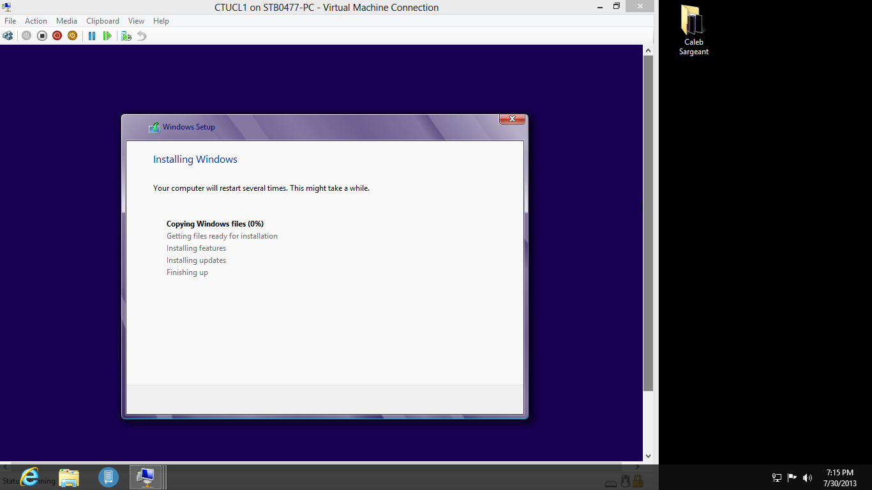Click the Virtual Machine Connection title bar icon
The width and height of the screenshot is (872, 490).
[x=7, y=7]
